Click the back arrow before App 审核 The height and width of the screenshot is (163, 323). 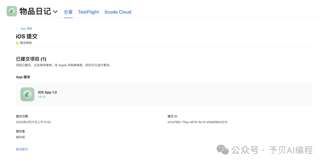17,29
